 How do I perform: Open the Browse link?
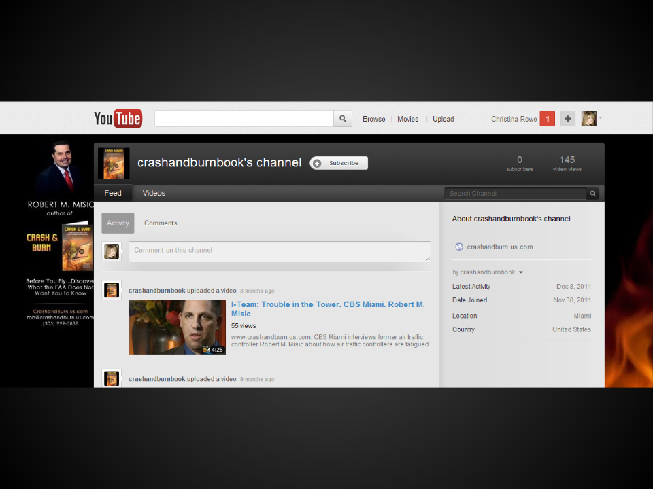pyautogui.click(x=374, y=119)
